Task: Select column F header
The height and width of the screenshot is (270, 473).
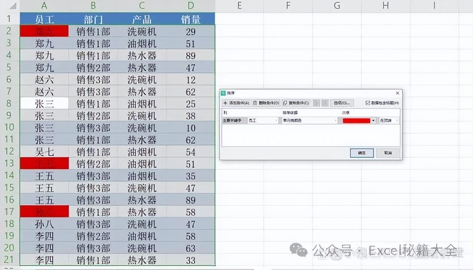Action: (x=288, y=6)
